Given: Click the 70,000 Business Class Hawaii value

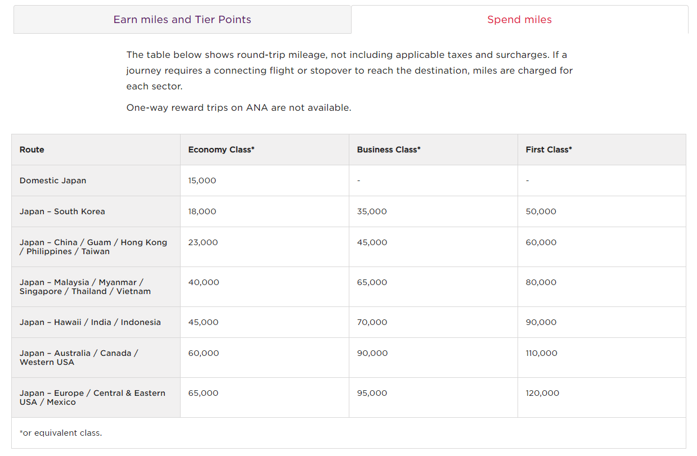Looking at the screenshot, I should tap(372, 322).
